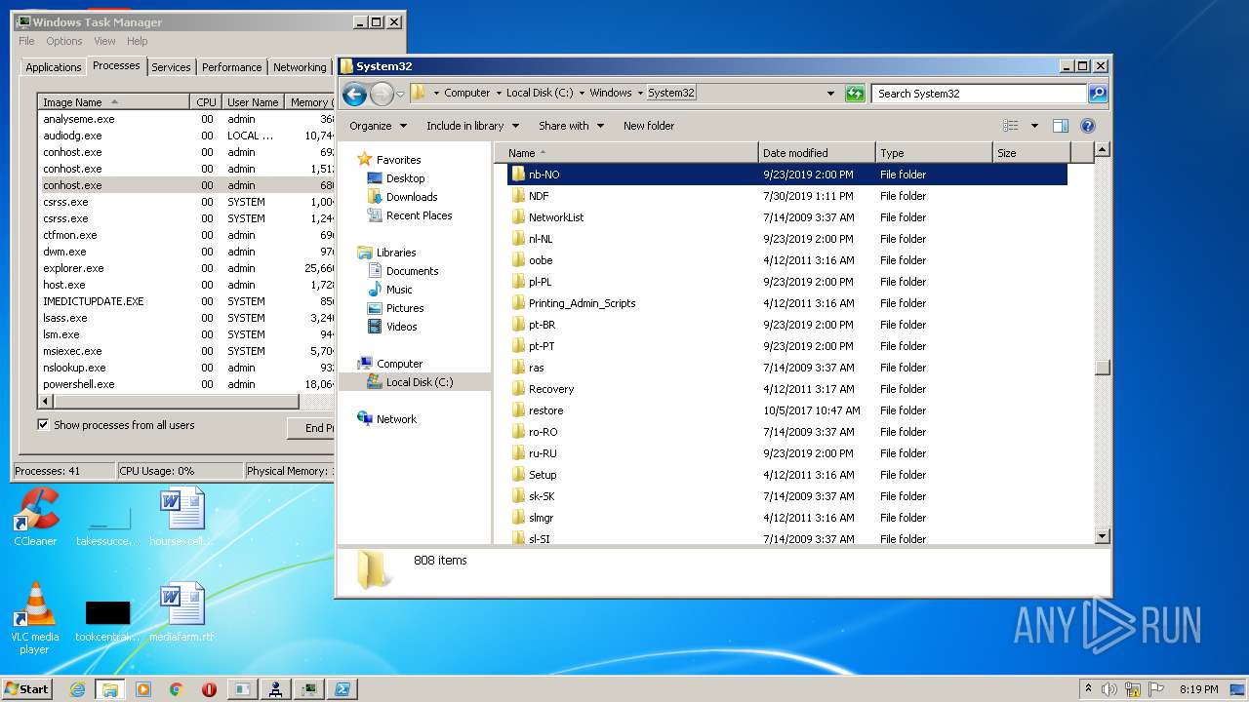Open Include in library dropdown
Image resolution: width=1249 pixels, height=702 pixels.
click(x=471, y=126)
